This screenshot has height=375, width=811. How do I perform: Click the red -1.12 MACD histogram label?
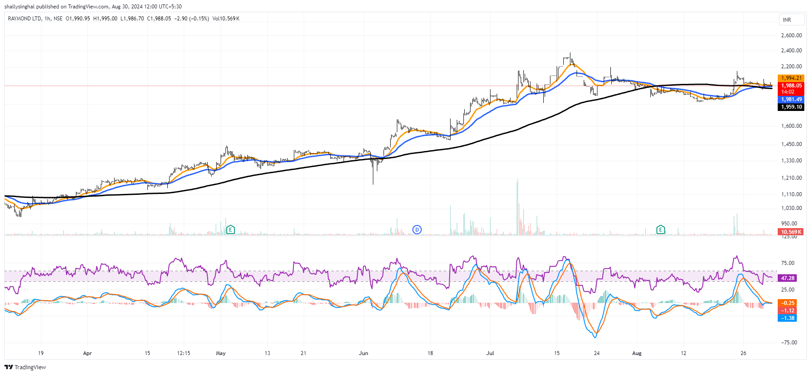[x=787, y=311]
